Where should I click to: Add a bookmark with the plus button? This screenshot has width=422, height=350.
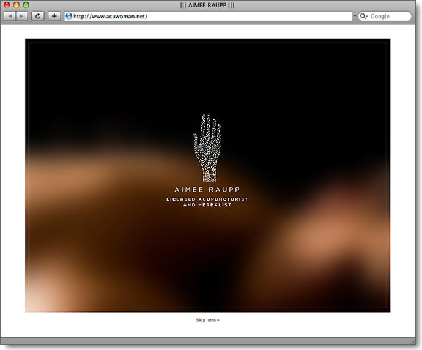(54, 16)
